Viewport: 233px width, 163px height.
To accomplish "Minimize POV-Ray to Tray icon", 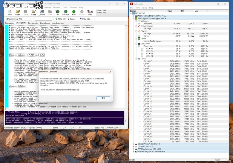I will click(x=90, y=13).
